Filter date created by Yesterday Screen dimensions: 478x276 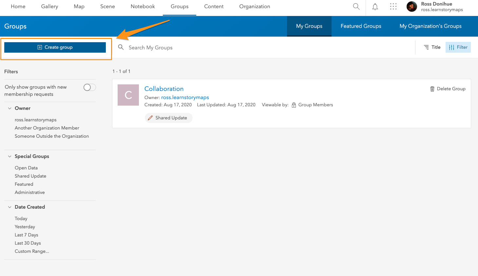click(x=25, y=227)
